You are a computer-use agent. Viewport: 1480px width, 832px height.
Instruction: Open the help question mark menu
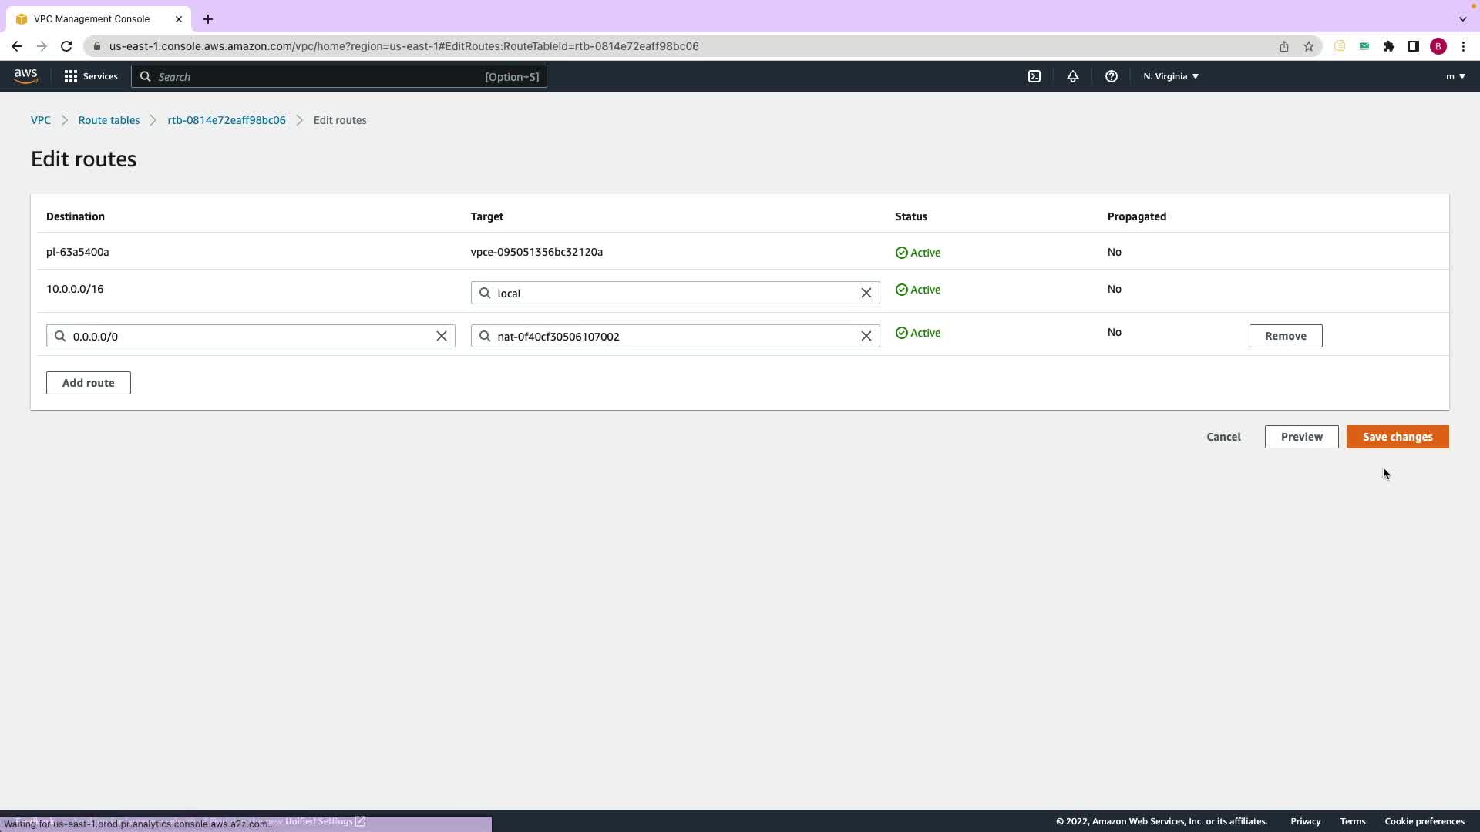[1111, 76]
